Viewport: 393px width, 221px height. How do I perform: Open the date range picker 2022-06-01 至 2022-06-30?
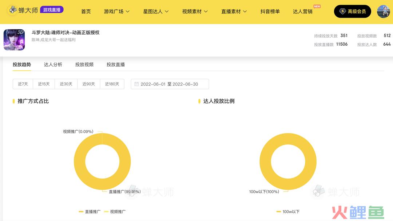170,84
